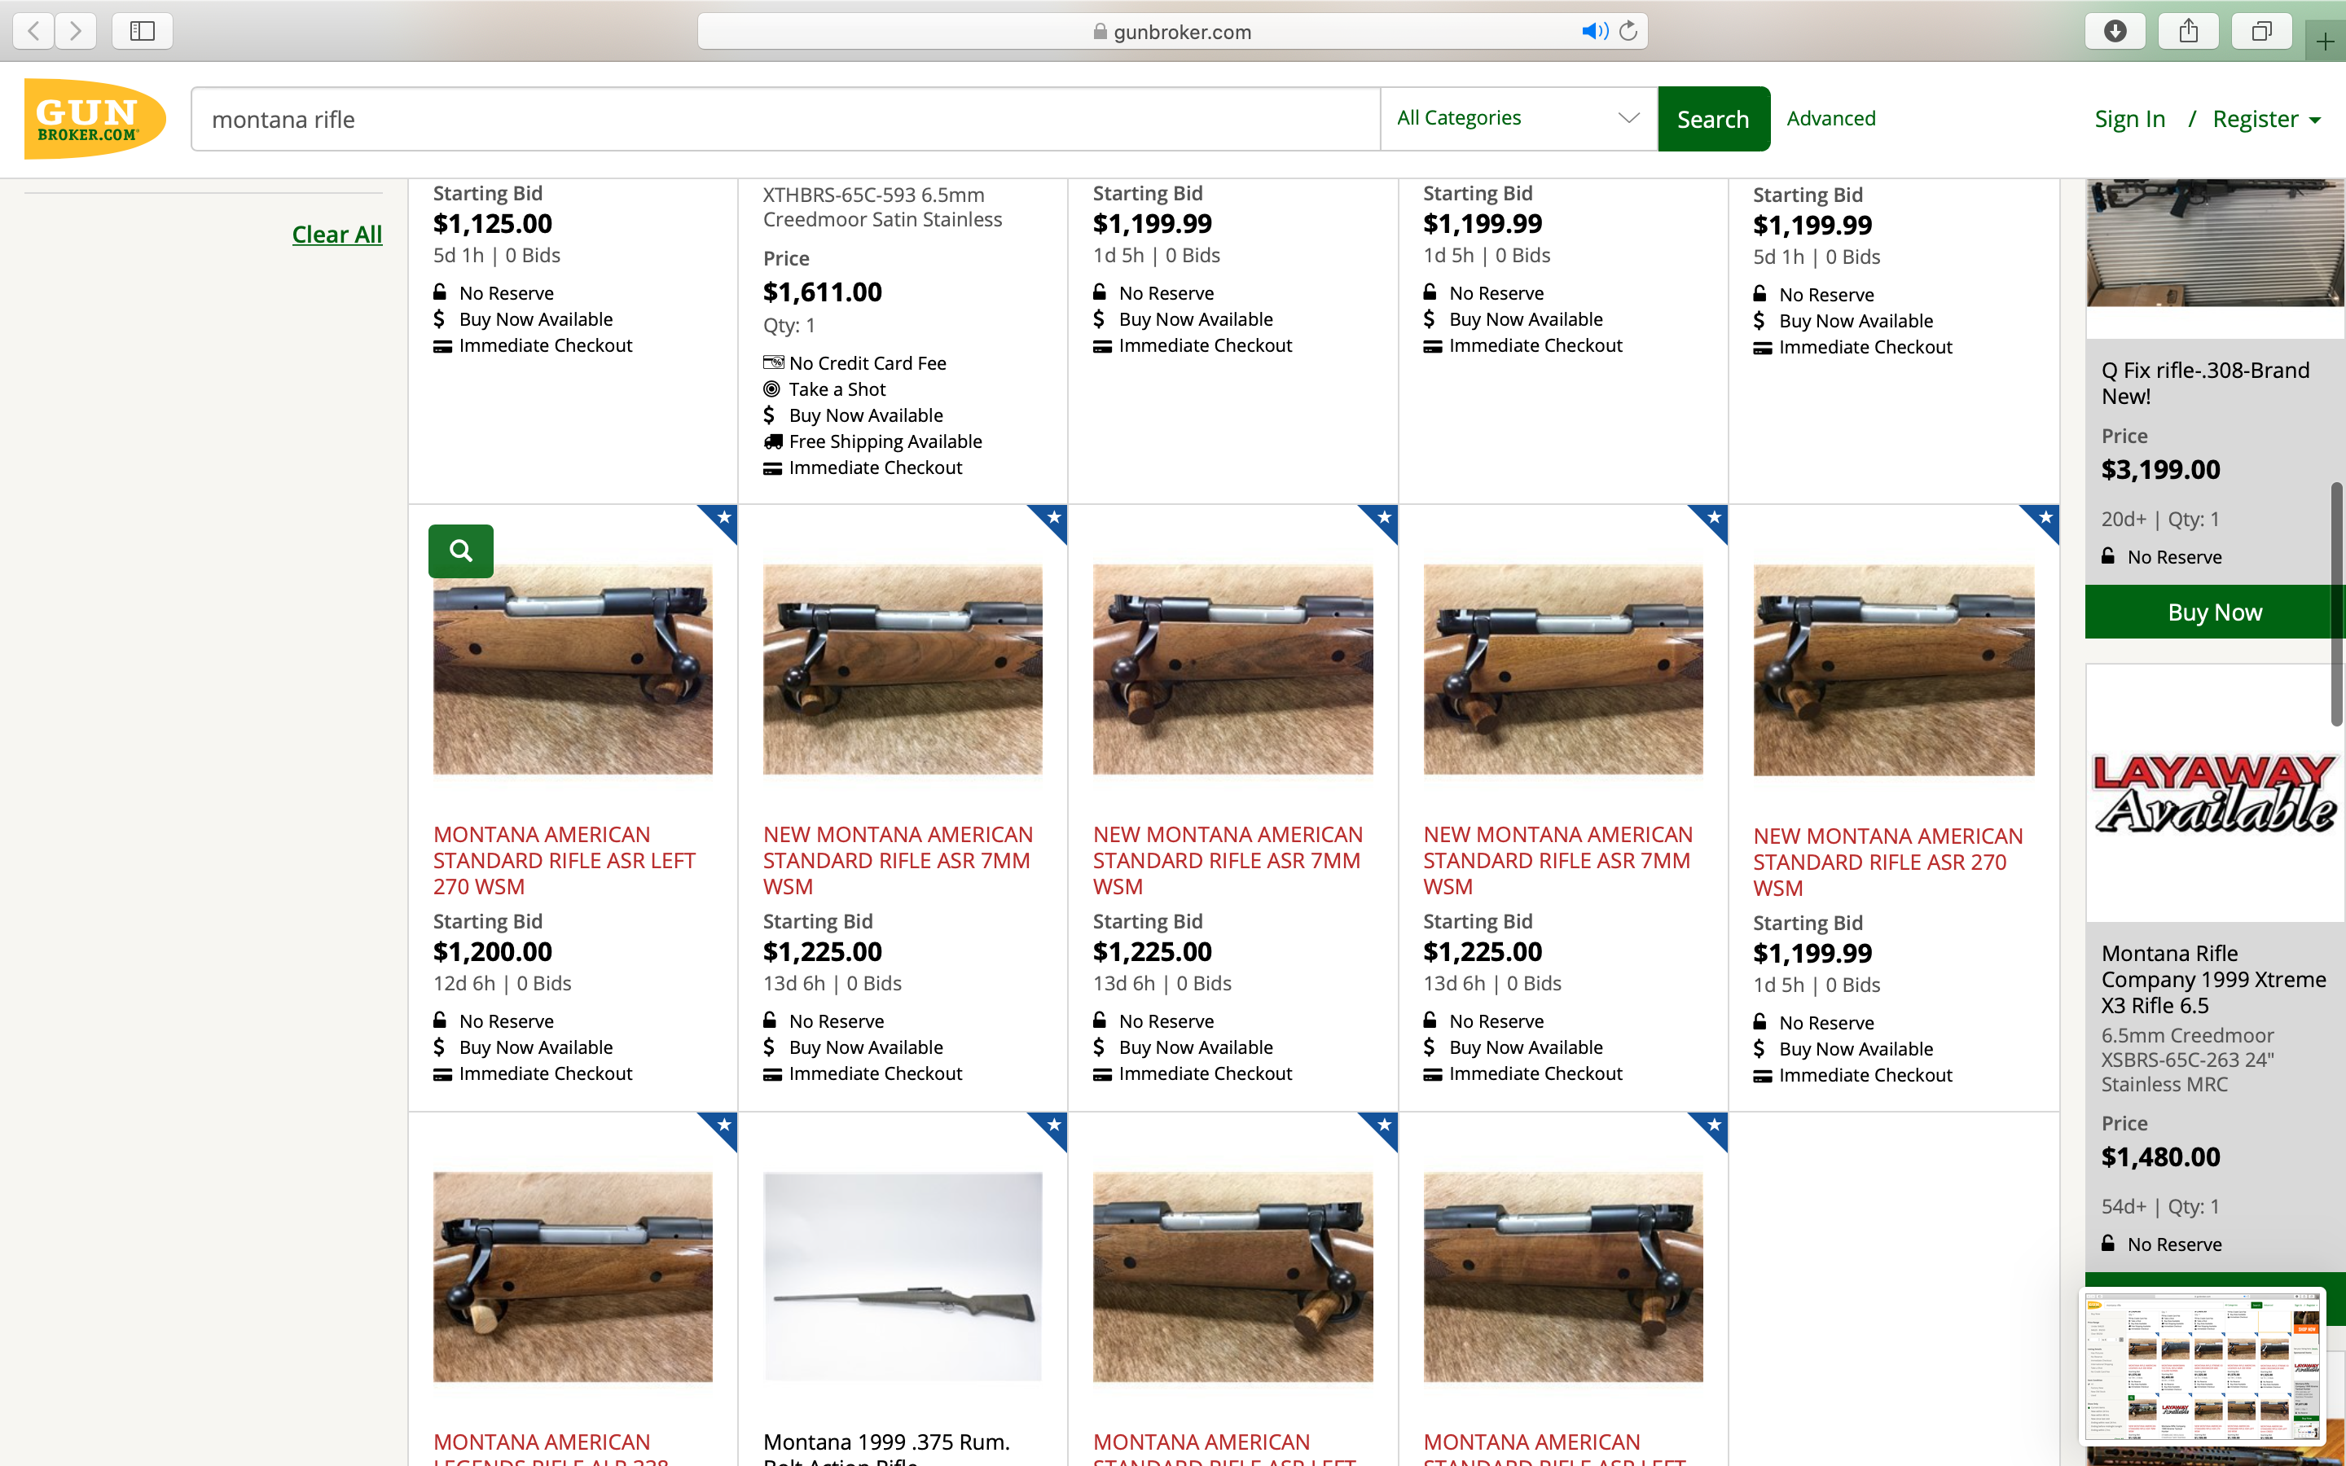Reload the page with the refresh icon
This screenshot has width=2346, height=1466.
coord(1628,31)
